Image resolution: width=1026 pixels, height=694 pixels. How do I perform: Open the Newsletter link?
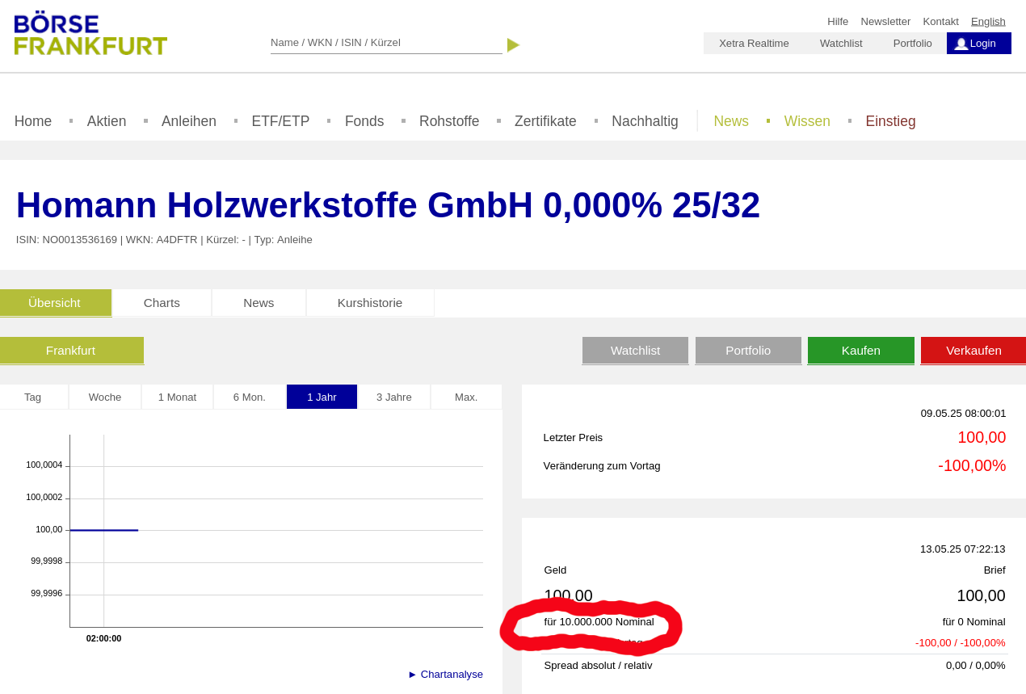click(885, 22)
